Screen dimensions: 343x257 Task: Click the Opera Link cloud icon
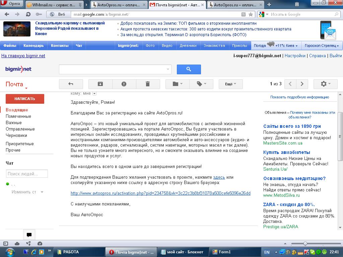pos(17,244)
